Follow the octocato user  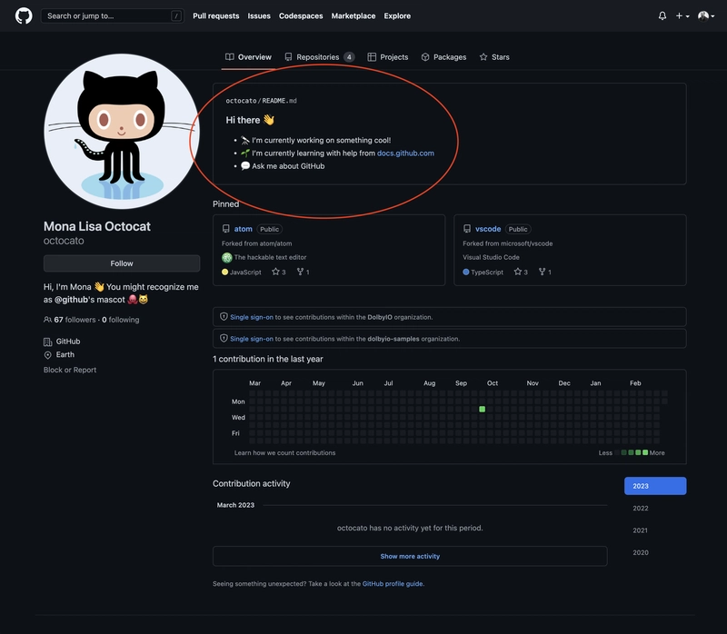click(x=122, y=263)
